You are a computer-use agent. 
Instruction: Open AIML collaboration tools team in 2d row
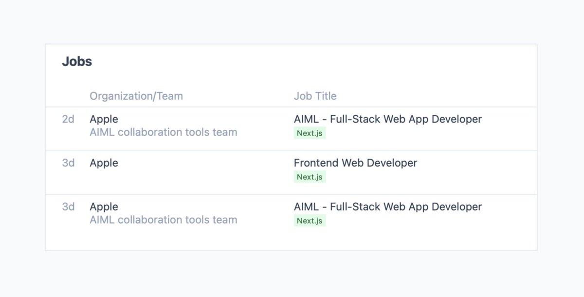tap(164, 132)
